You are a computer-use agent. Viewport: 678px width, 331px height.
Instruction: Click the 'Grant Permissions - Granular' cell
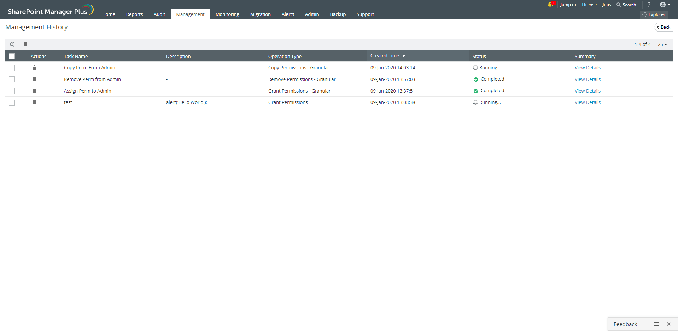[299, 91]
